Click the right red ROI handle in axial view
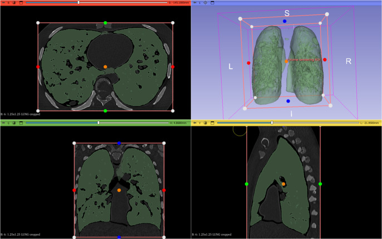 (173, 67)
